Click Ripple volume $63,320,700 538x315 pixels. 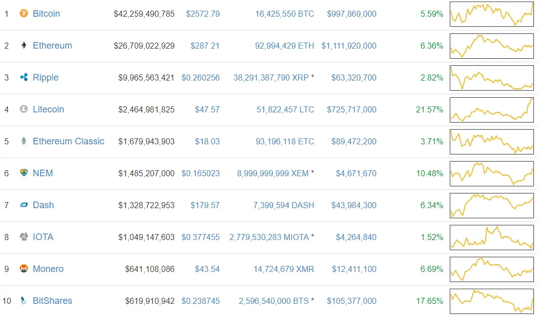coord(354,77)
